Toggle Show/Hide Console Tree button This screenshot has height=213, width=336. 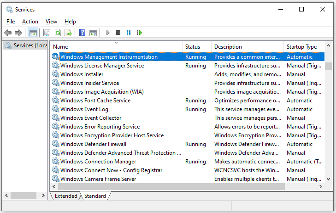pos(33,33)
